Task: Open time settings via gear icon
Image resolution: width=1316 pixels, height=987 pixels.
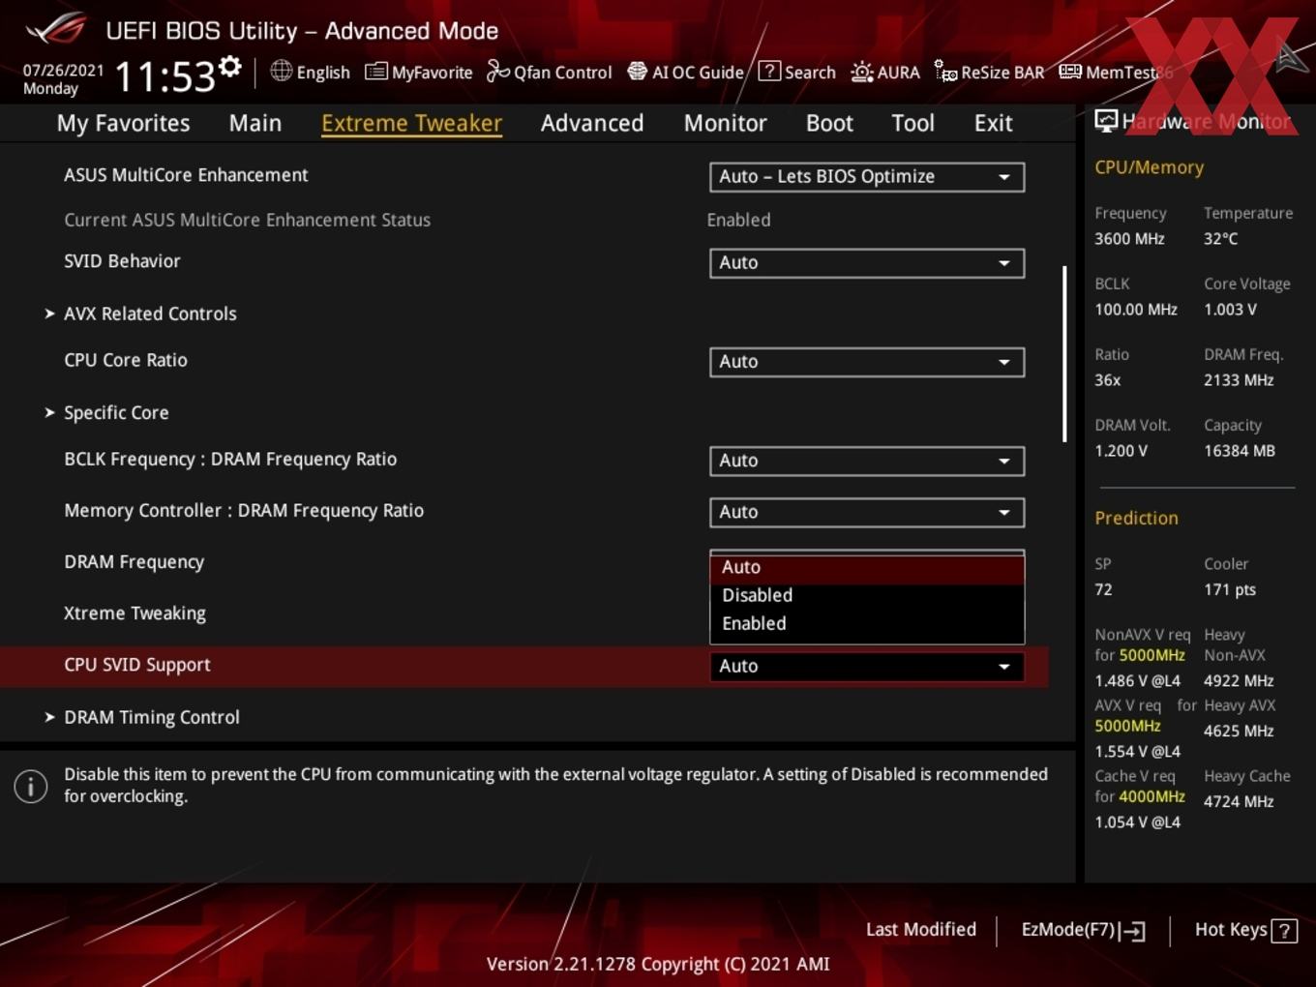Action: click(x=229, y=67)
